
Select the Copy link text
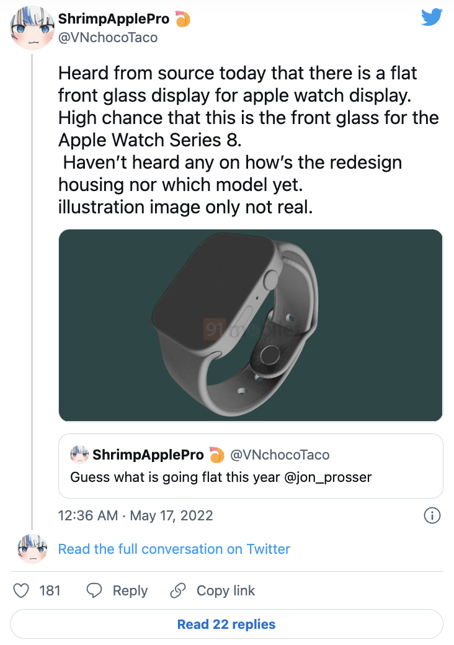tap(226, 590)
